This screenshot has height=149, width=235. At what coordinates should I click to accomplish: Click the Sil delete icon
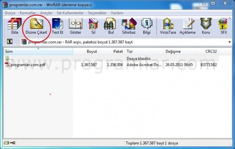93,26
